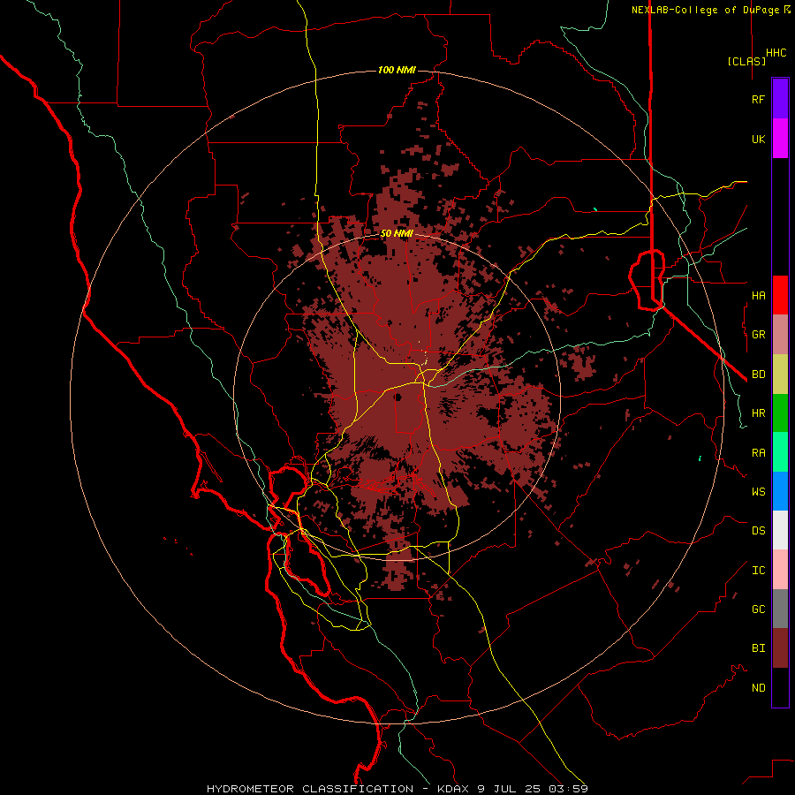Click the DS white legend swatch

780,530
